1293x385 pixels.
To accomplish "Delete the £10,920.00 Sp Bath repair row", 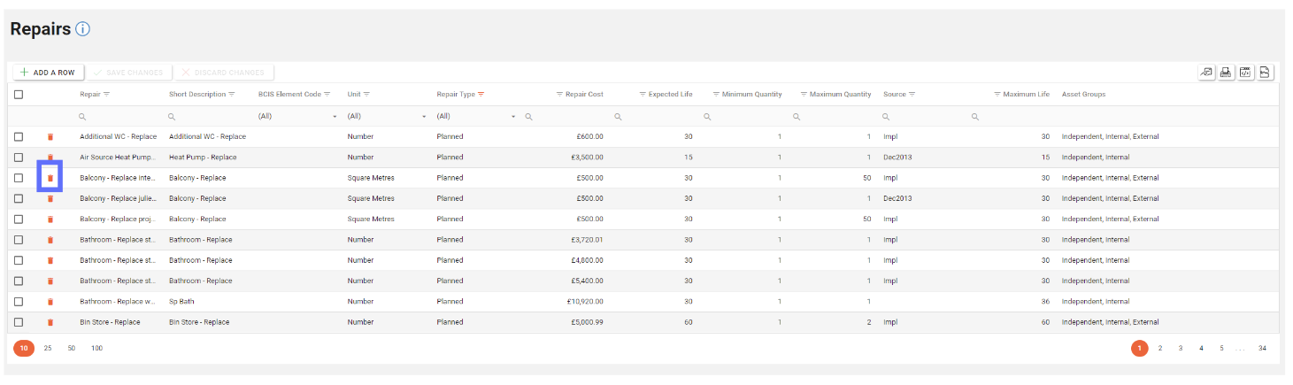I will [50, 302].
